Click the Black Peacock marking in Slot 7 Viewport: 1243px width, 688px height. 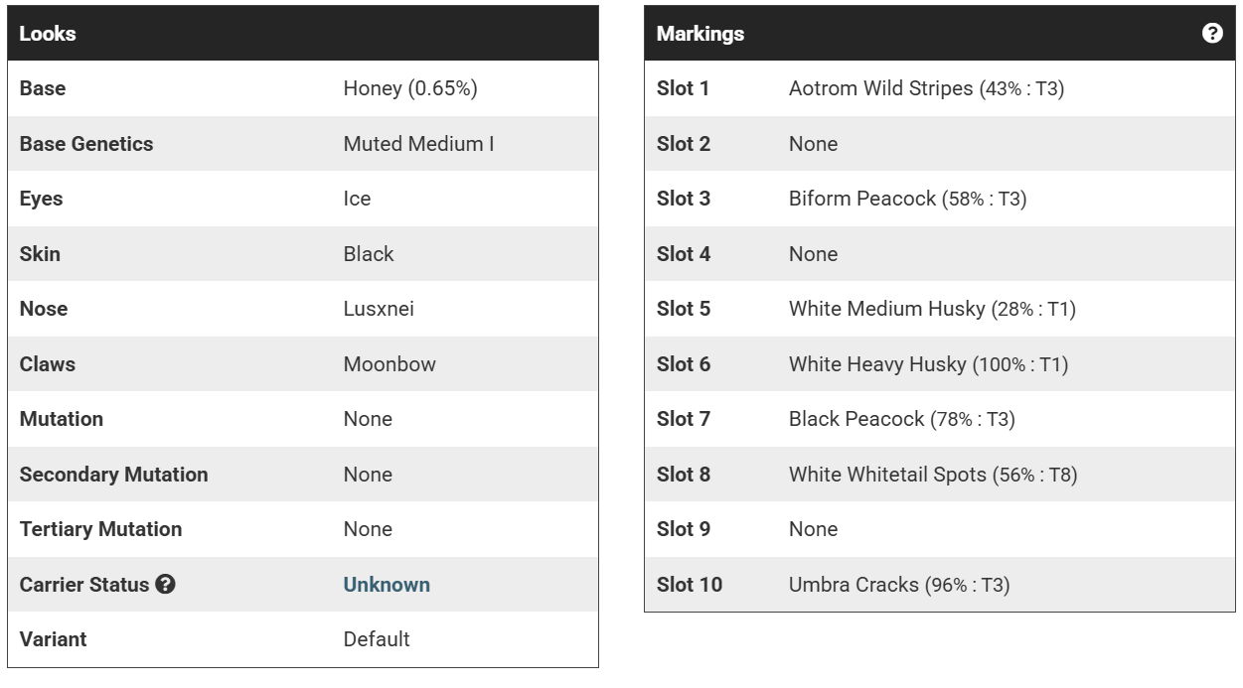click(855, 419)
